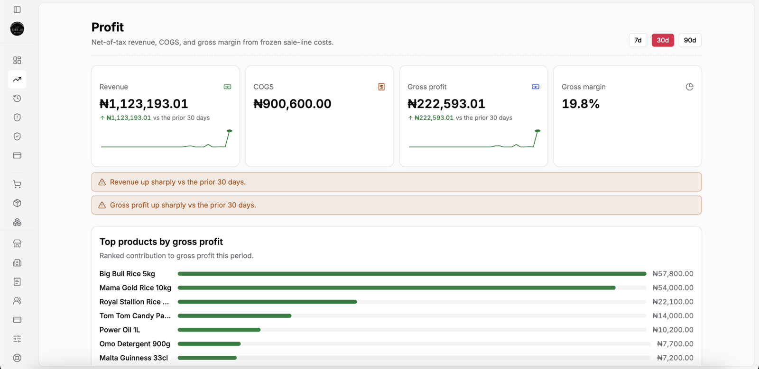
Task: Select the 30d period button
Action: (x=663, y=40)
